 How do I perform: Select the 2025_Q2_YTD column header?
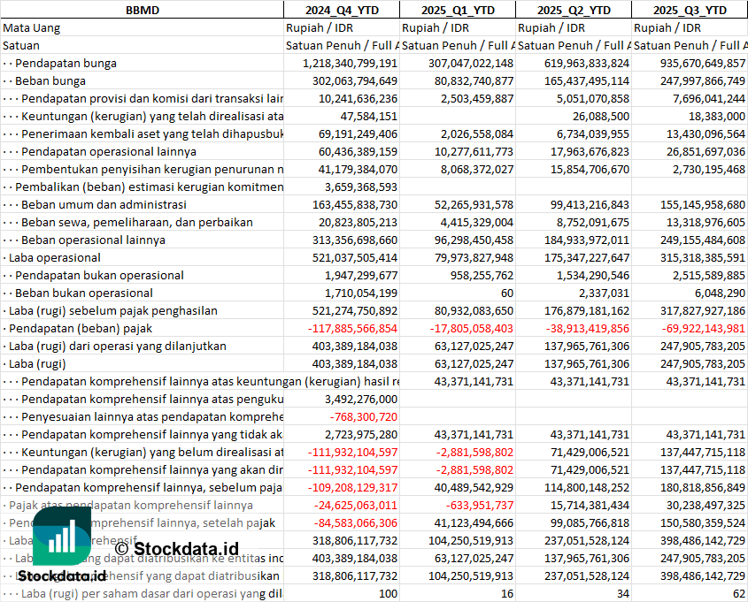tap(574, 10)
